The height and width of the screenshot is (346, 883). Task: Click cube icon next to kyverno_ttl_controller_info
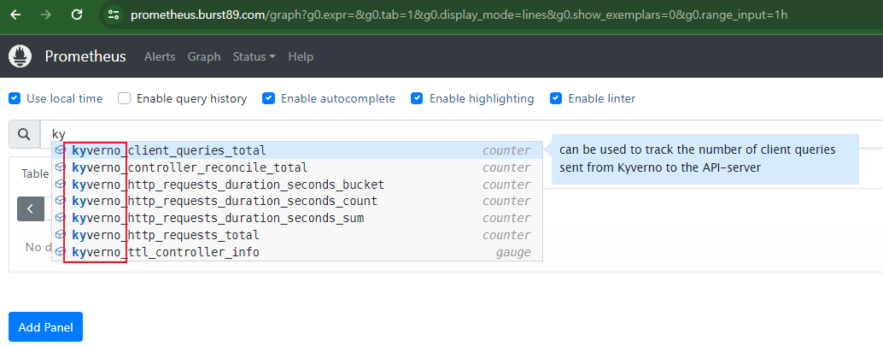pos(61,252)
